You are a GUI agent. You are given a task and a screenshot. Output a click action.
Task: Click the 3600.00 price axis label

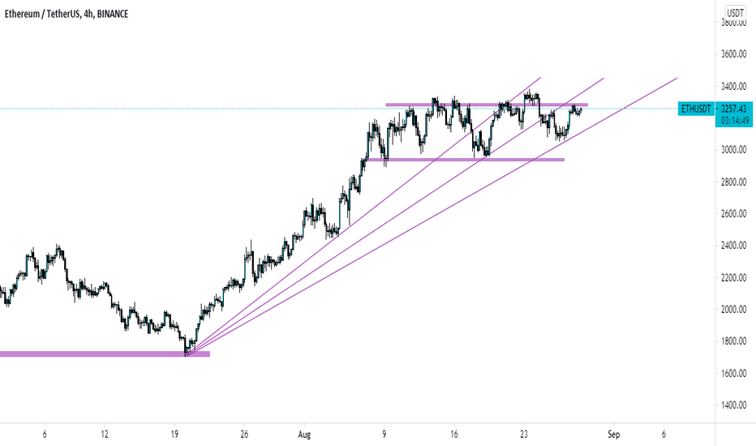click(733, 54)
